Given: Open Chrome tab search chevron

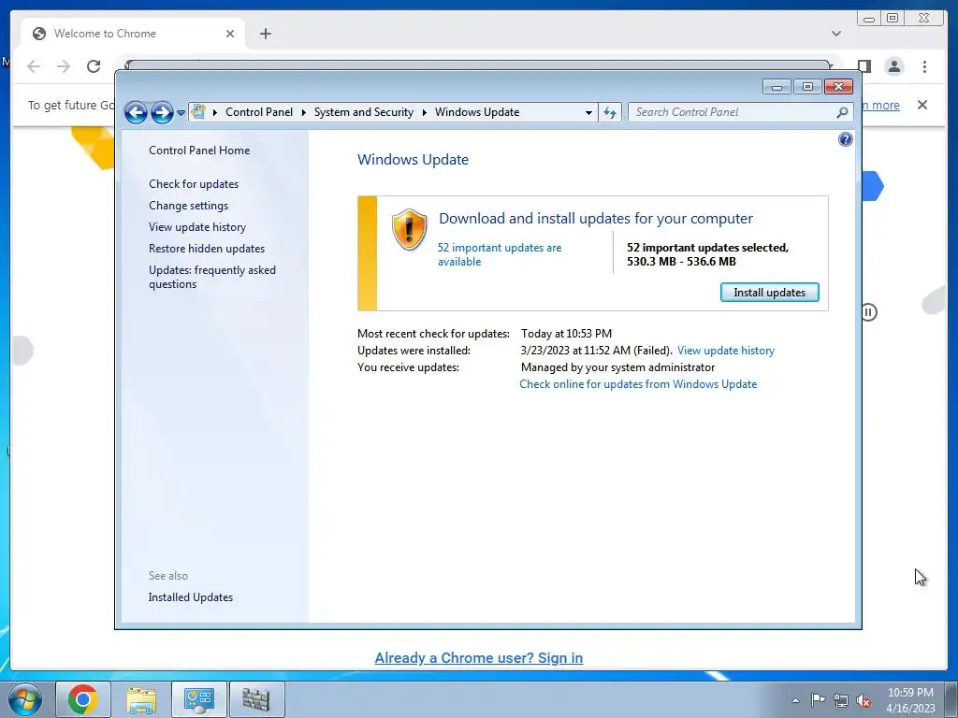Looking at the screenshot, I should tap(835, 34).
